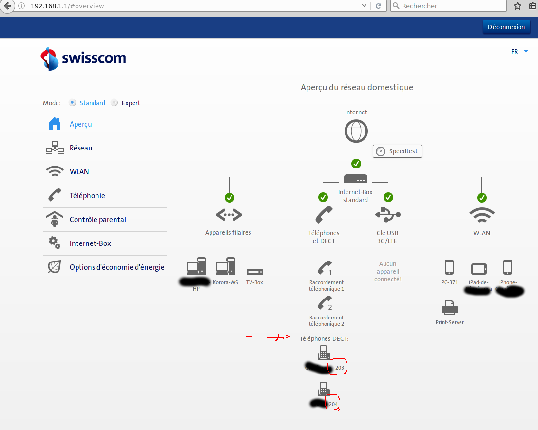Open Internet-Box settings via the gear icon
Image resolution: width=538 pixels, height=430 pixels.
point(55,243)
